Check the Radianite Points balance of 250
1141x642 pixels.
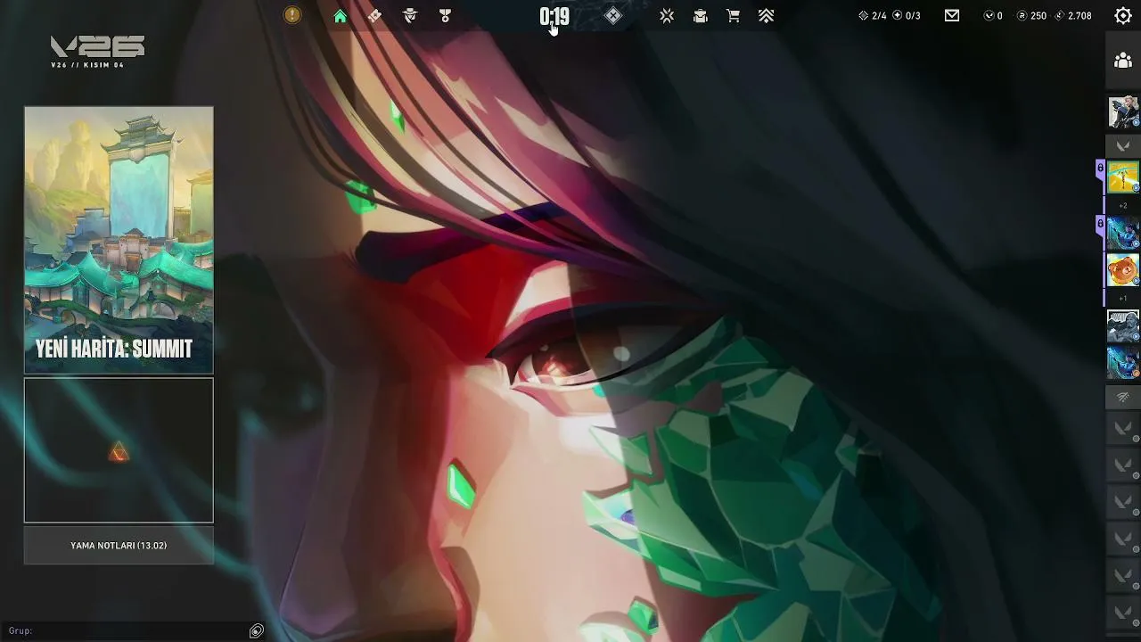(x=1032, y=16)
